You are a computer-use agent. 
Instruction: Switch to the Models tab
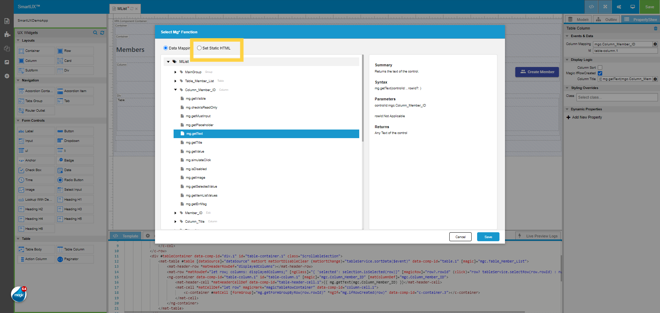click(x=578, y=19)
